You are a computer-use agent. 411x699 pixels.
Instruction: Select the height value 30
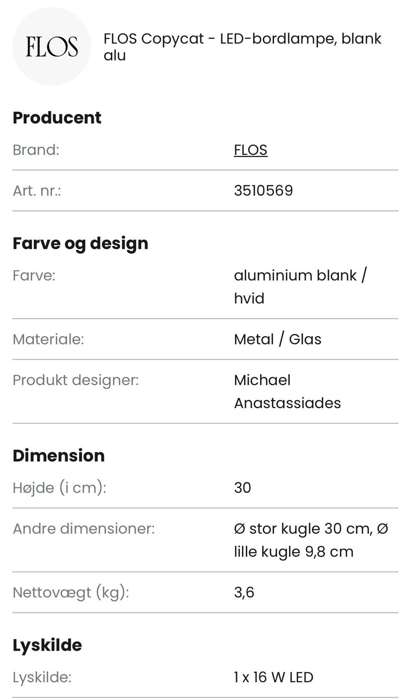(242, 488)
